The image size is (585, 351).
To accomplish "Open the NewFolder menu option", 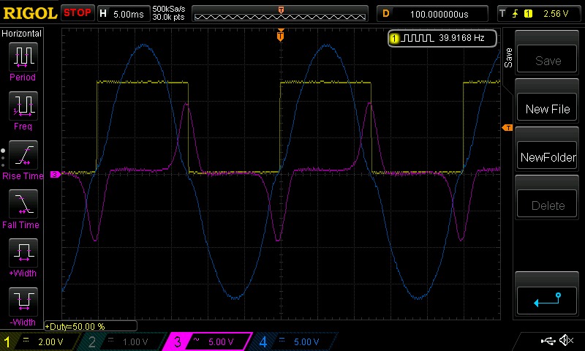I will pyautogui.click(x=548, y=157).
